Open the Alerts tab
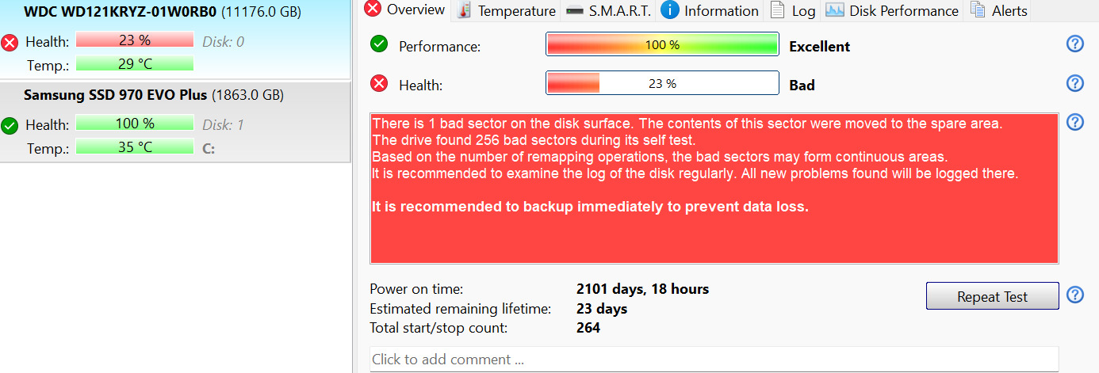1099x373 pixels. click(1000, 10)
